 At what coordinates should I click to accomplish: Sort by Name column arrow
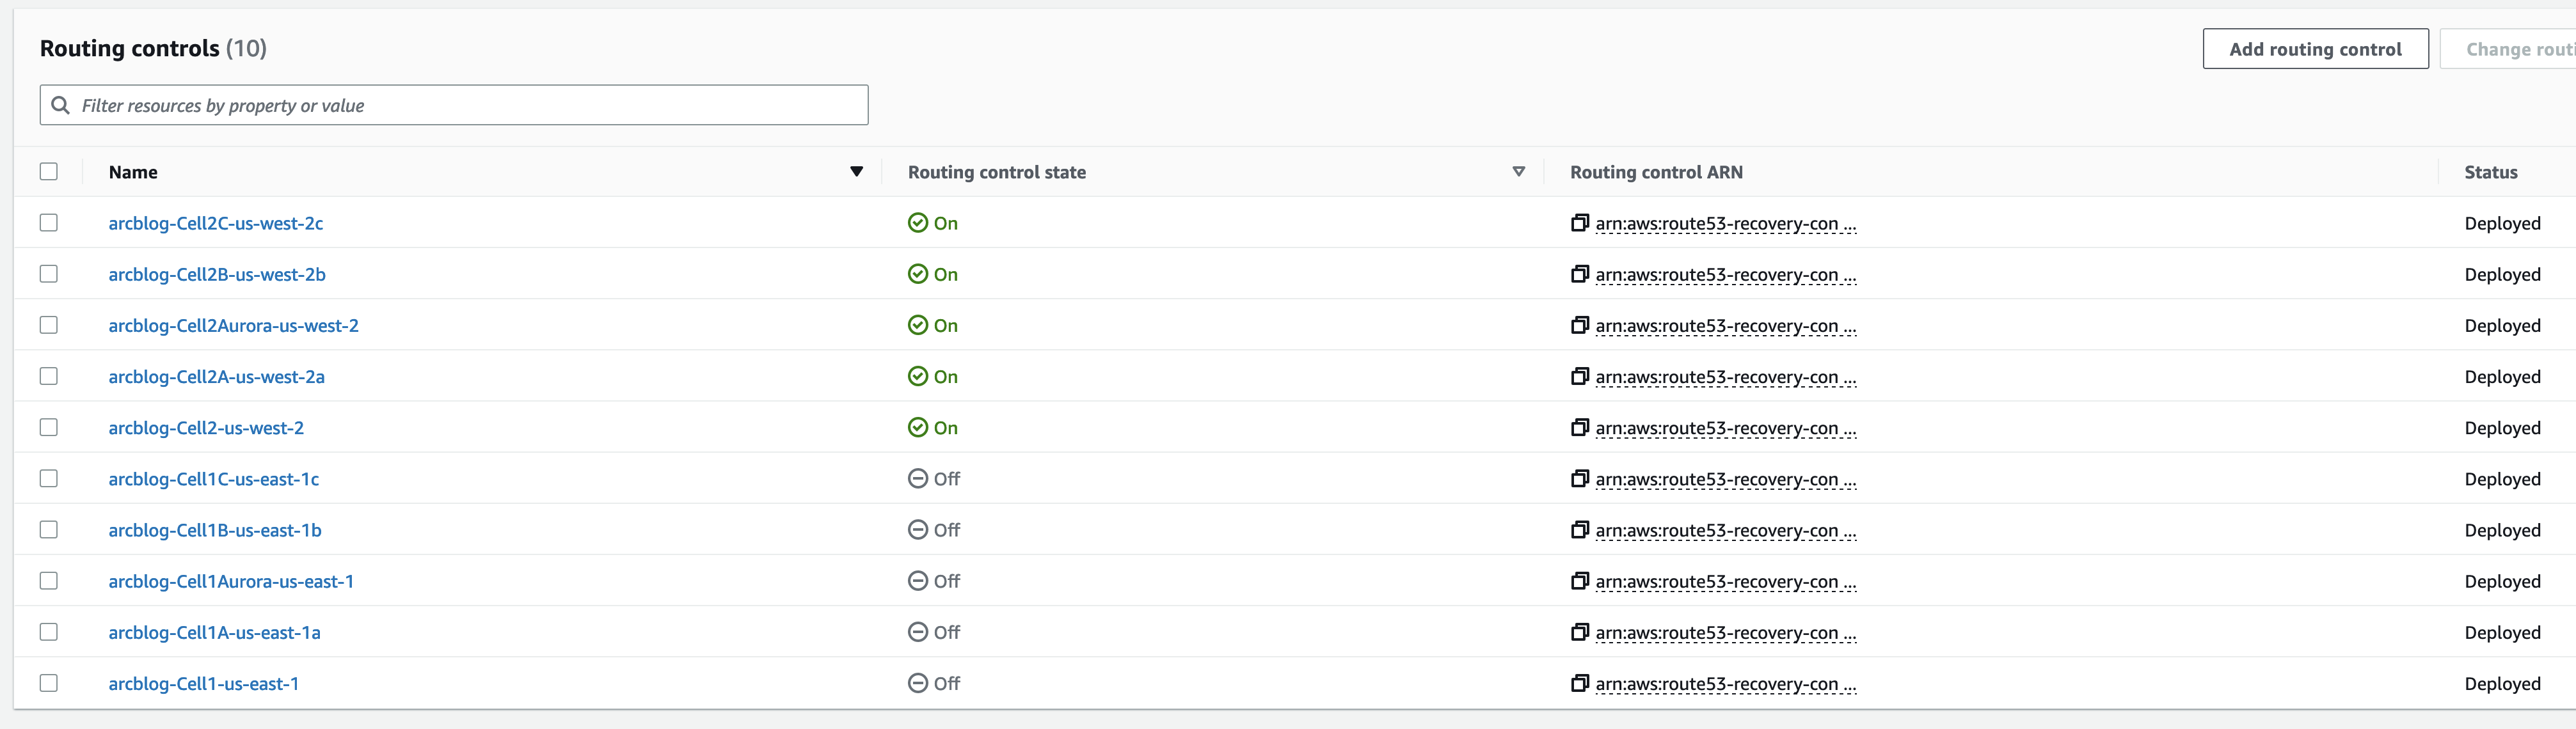(x=856, y=172)
